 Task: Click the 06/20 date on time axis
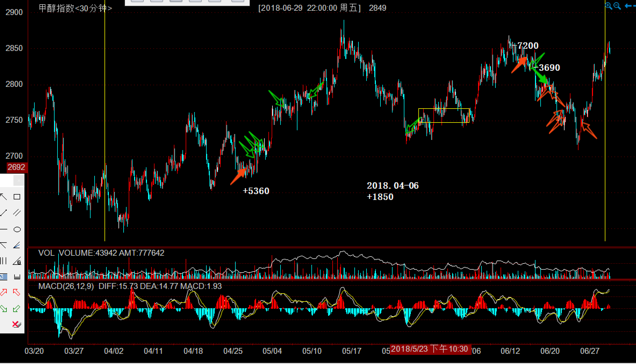(x=550, y=351)
